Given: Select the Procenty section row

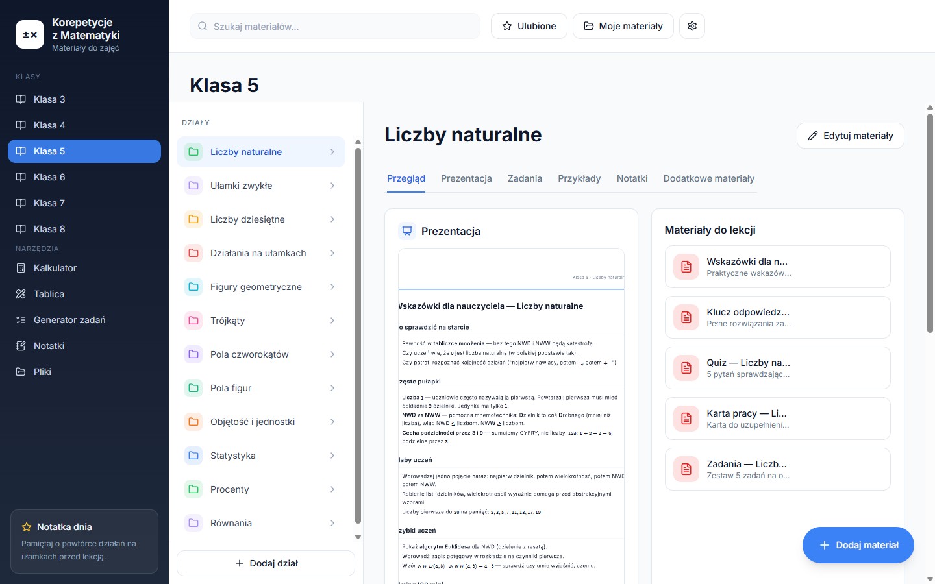Looking at the screenshot, I should 261,489.
